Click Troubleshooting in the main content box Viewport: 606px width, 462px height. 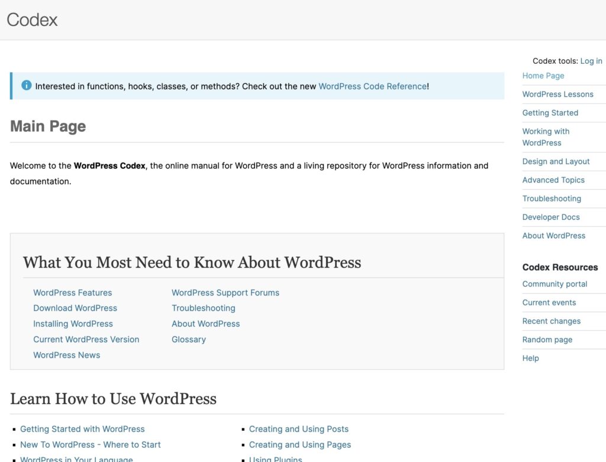coord(204,308)
